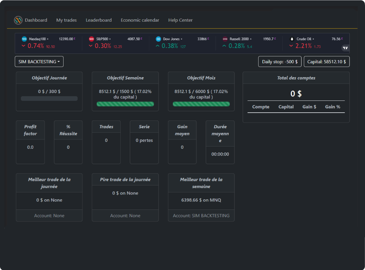
Task: Click the Daily stop: -500 $ button
Action: [280, 62]
